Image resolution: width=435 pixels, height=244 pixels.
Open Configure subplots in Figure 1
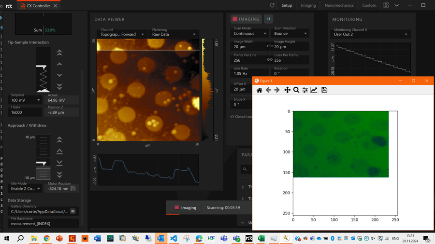(305, 90)
